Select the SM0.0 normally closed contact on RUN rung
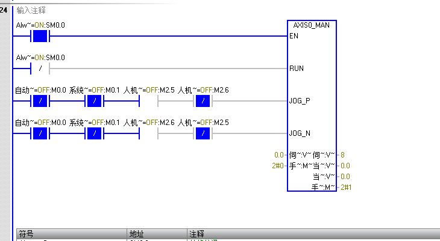 point(40,69)
